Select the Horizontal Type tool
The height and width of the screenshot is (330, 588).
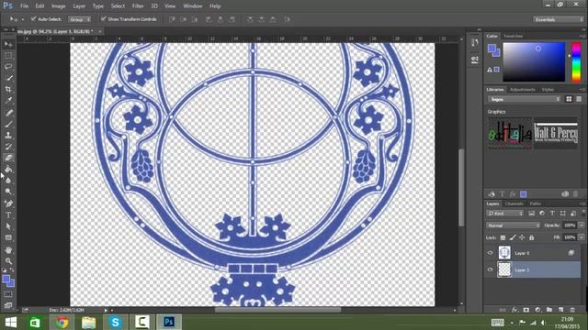pos(8,215)
